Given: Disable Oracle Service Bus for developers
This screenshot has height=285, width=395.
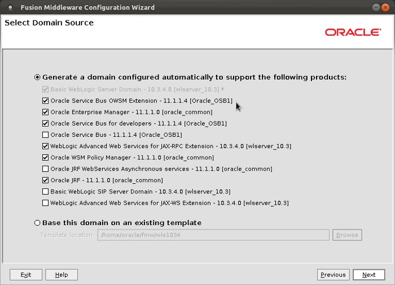Looking at the screenshot, I should [x=46, y=123].
